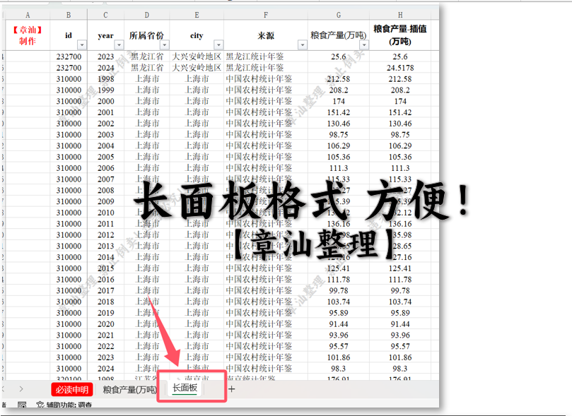
Task: Open the 粮食产量(万吨) filter dropdown
Action: coord(364,44)
